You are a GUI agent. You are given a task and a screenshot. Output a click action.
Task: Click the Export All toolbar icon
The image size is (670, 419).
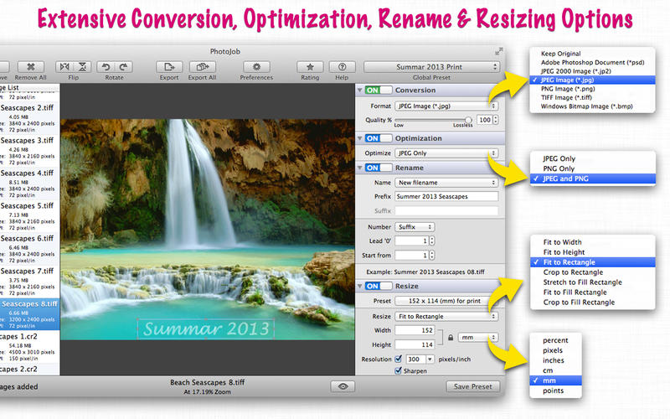(202, 67)
